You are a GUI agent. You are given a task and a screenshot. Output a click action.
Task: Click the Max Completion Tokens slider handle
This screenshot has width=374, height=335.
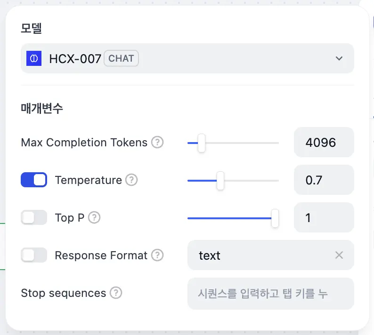[x=201, y=143]
